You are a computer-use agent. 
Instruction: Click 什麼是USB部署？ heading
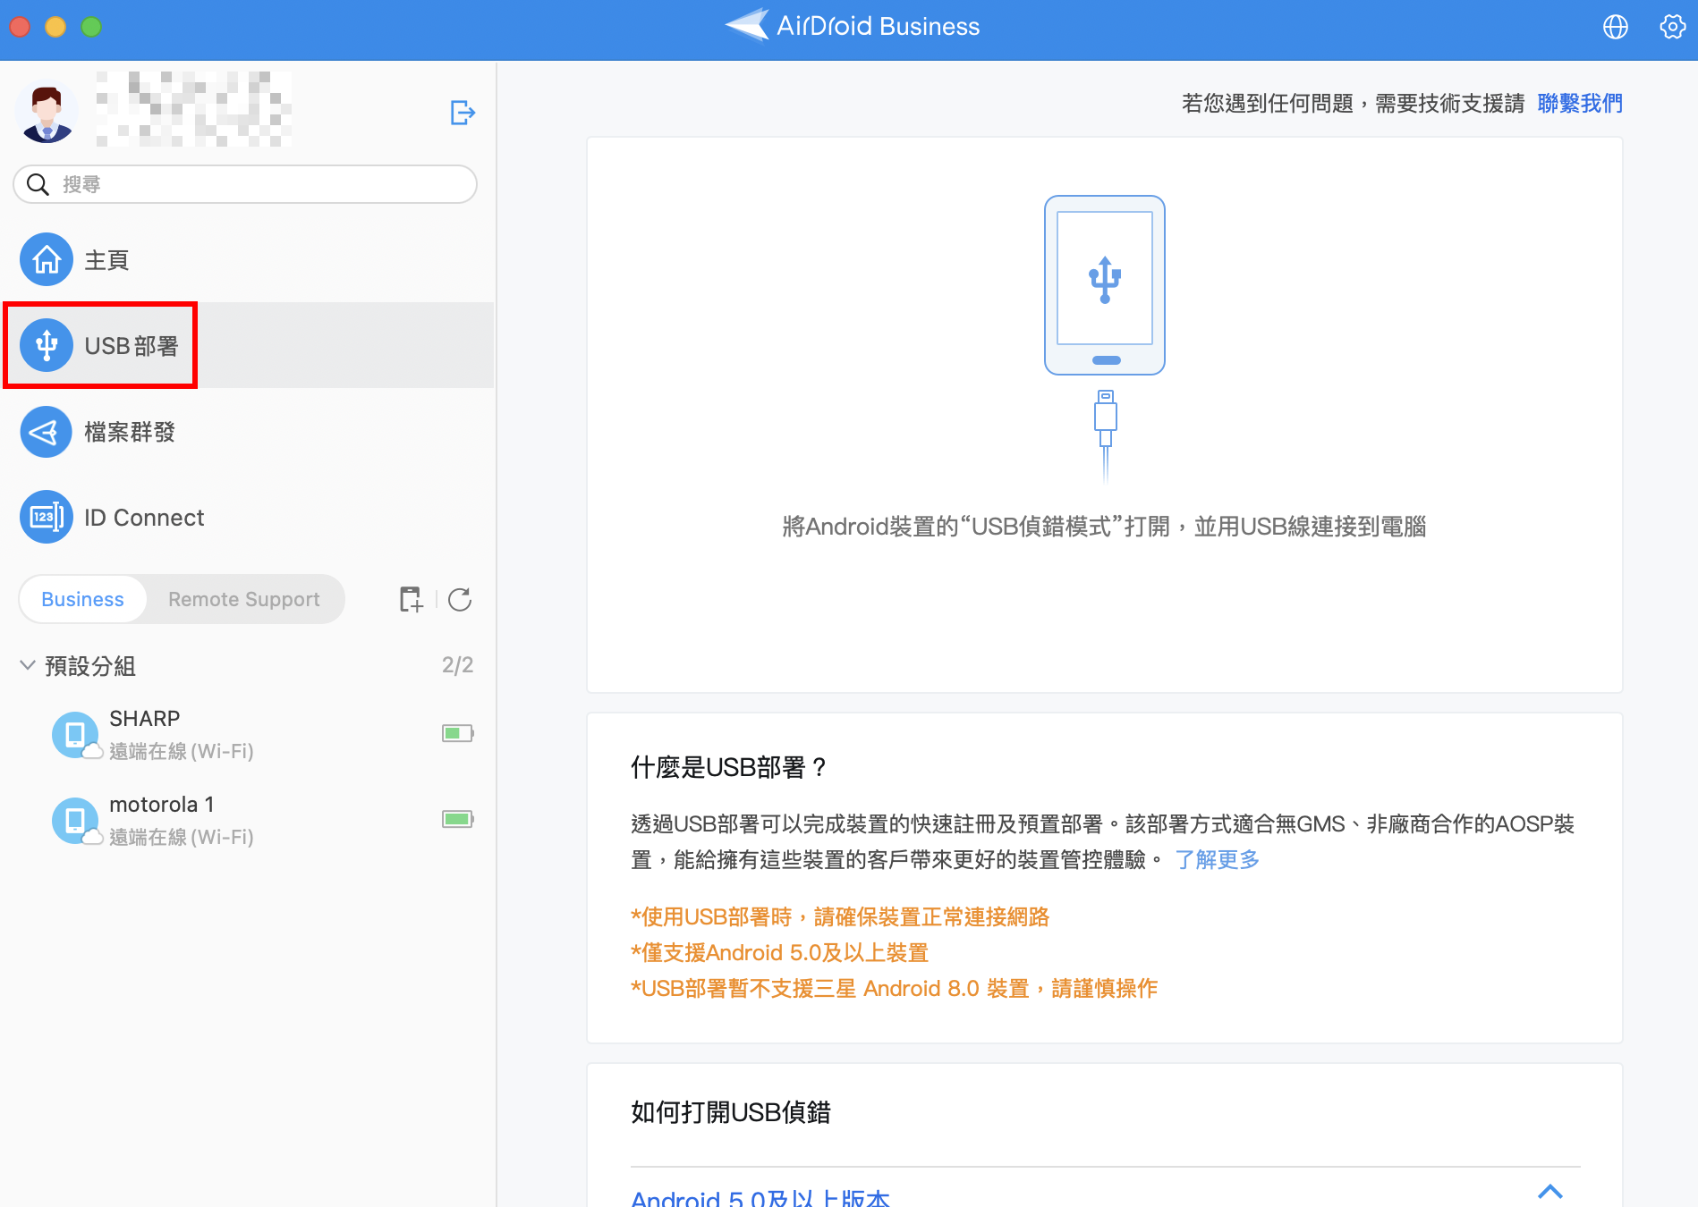(x=729, y=767)
